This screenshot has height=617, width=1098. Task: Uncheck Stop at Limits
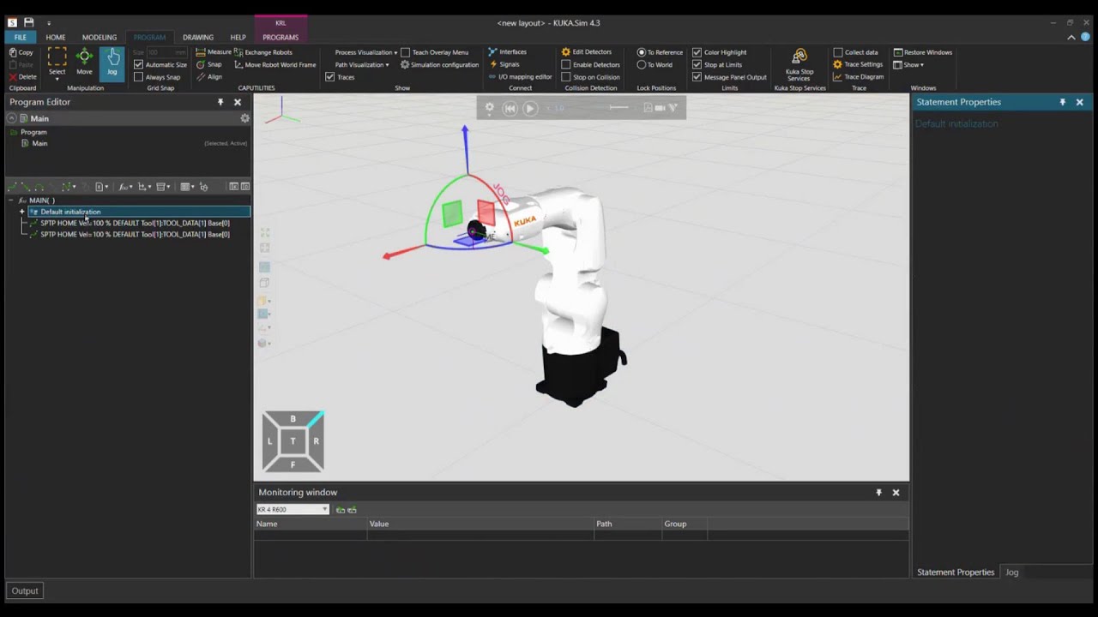coord(697,64)
